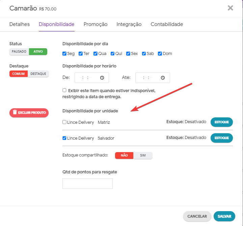Disable Lince Delivery Salvador unit
The image size is (243, 226).
[64, 138]
